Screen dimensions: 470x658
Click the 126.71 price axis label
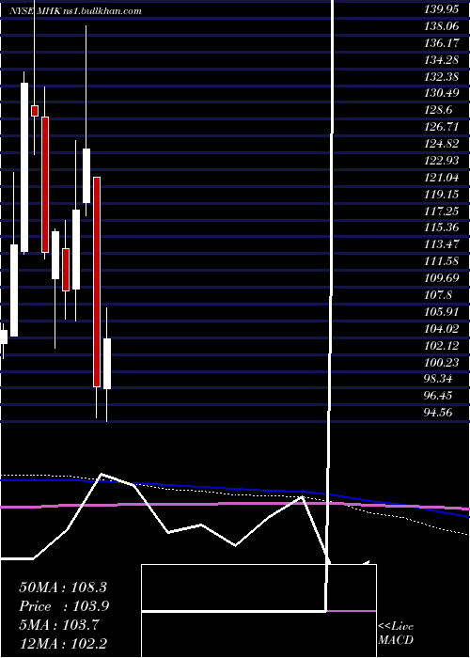[x=442, y=127]
